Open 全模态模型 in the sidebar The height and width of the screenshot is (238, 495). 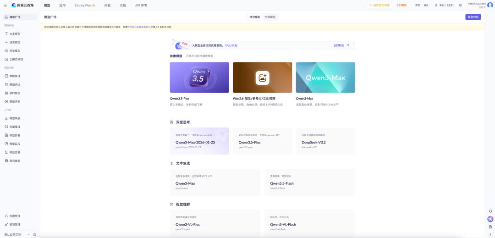point(20,59)
